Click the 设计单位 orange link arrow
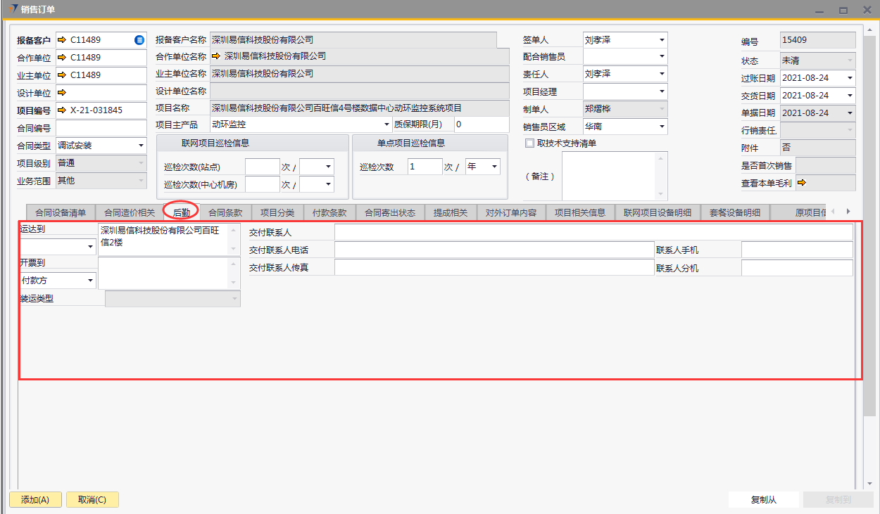The image size is (880, 514). [61, 92]
